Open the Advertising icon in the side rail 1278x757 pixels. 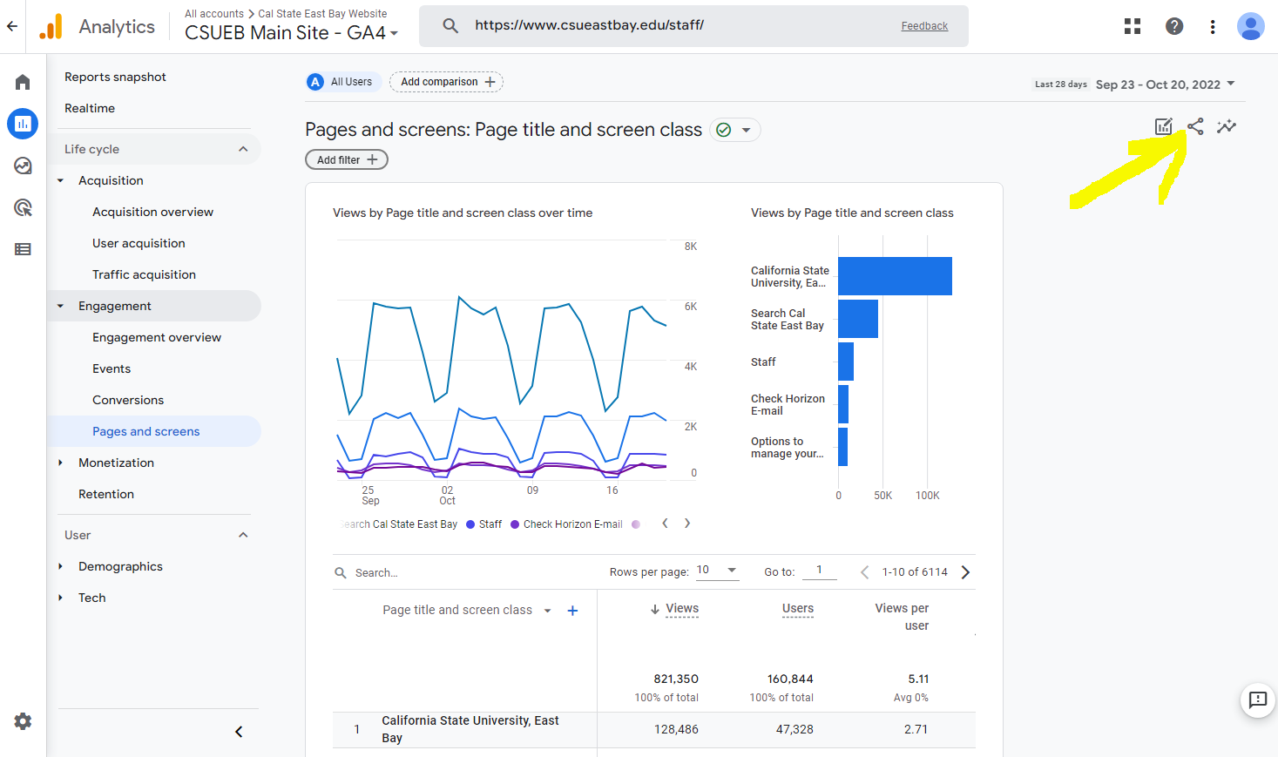23,207
